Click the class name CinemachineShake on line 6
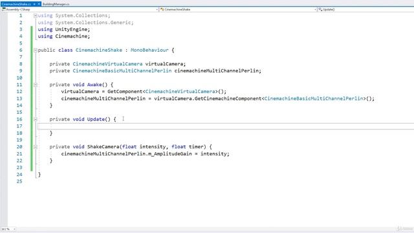This screenshot has height=233, width=414. [x=99, y=50]
